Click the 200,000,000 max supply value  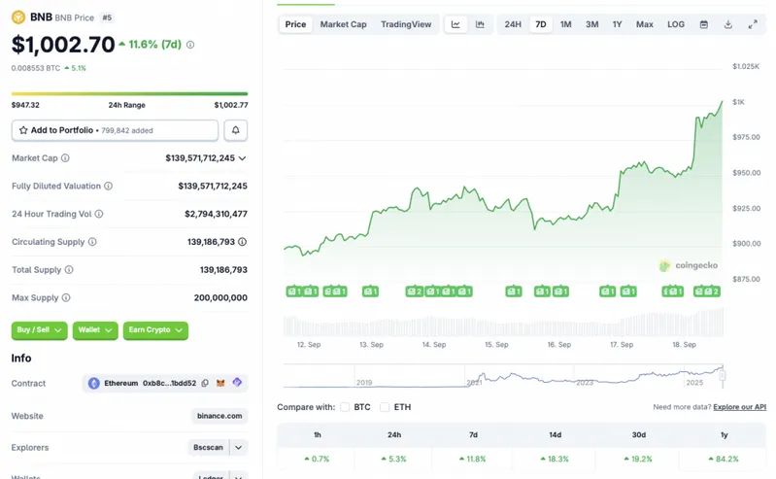220,297
